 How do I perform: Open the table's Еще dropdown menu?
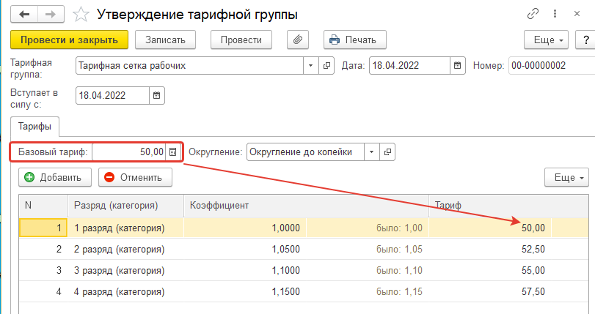coord(566,177)
